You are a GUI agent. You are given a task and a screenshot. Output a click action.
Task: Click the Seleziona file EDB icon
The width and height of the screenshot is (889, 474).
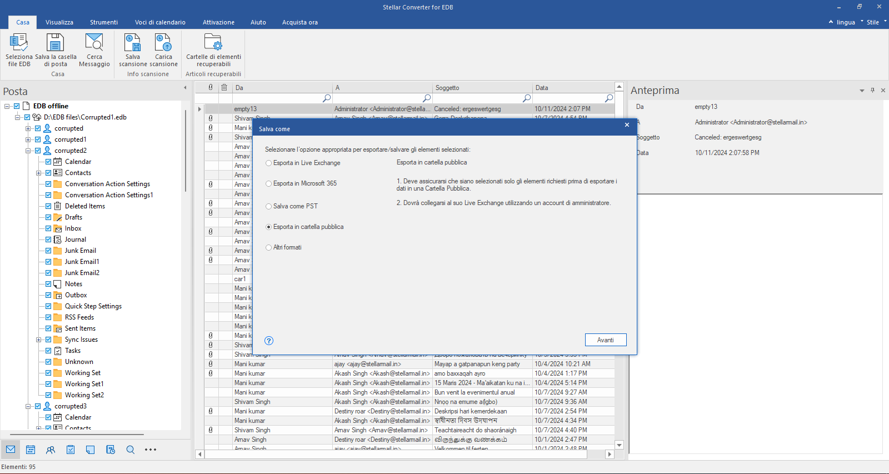pyautogui.click(x=19, y=42)
